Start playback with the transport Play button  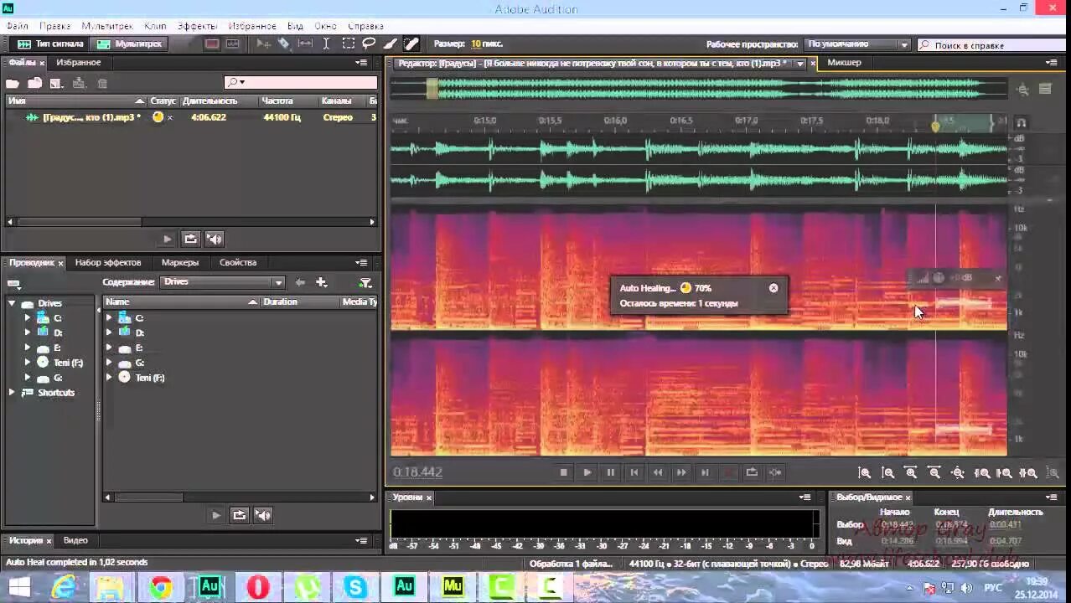587,472
